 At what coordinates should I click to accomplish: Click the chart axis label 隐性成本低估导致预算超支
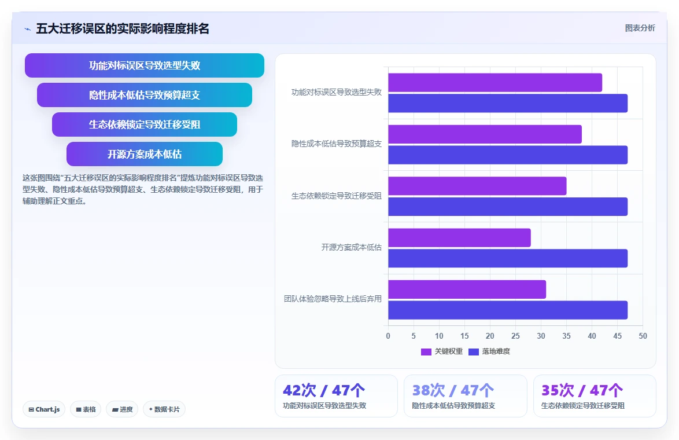pyautogui.click(x=337, y=144)
